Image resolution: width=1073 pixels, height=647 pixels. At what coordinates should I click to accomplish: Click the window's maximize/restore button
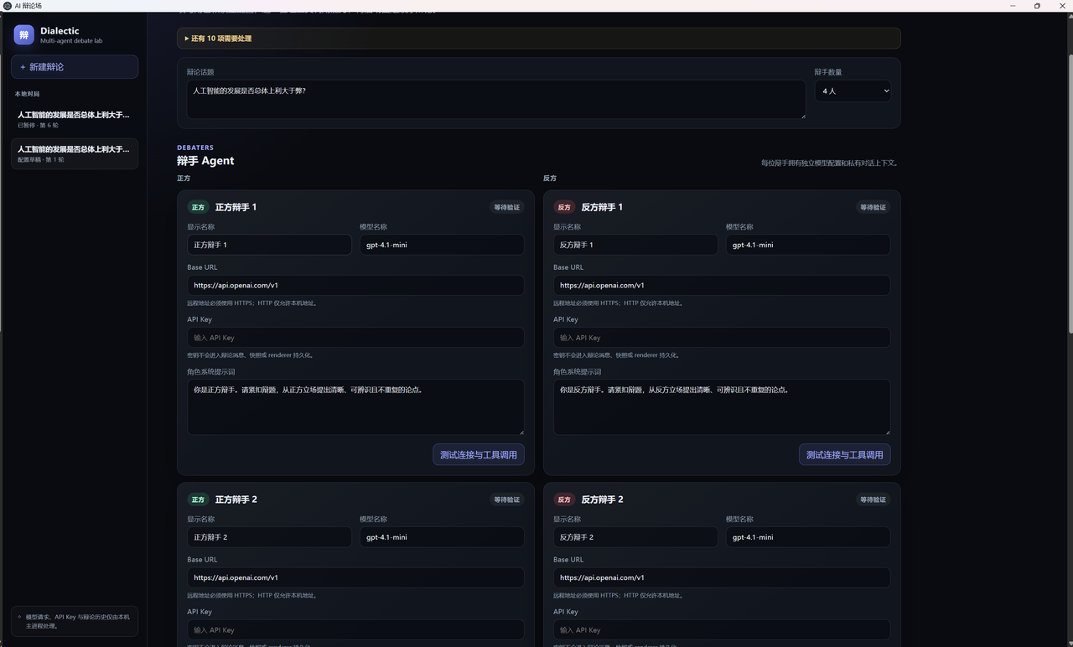point(1037,6)
